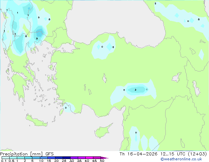This screenshot has width=209, height=162.
Task: Pick the legend swatch between 0.5 and 1
Action: [13, 158]
